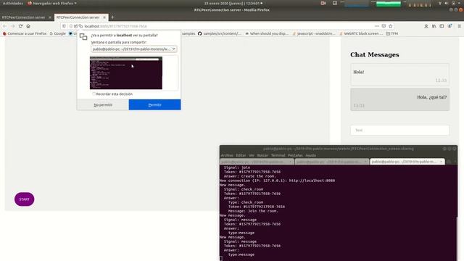Image resolution: width=464 pixels, height=261 pixels.
Task: Open the Archivo menu in the terminal
Action: point(227,155)
